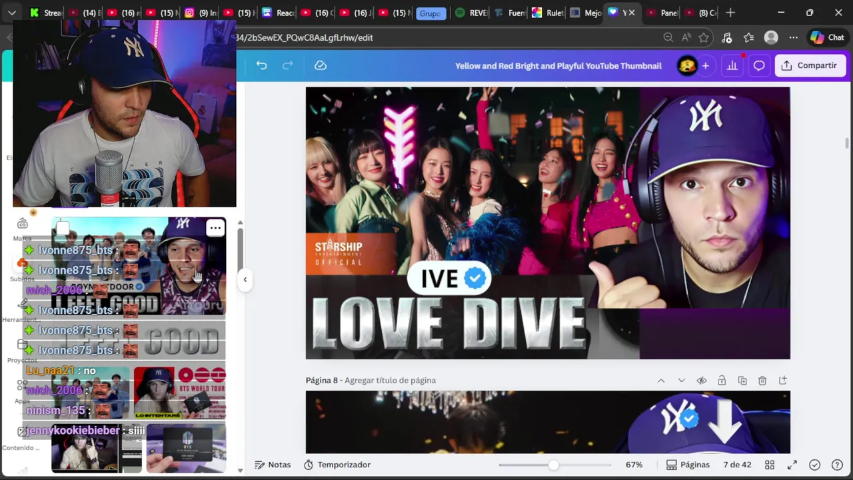
Task: Open browser settings and more menu
Action: click(x=793, y=38)
